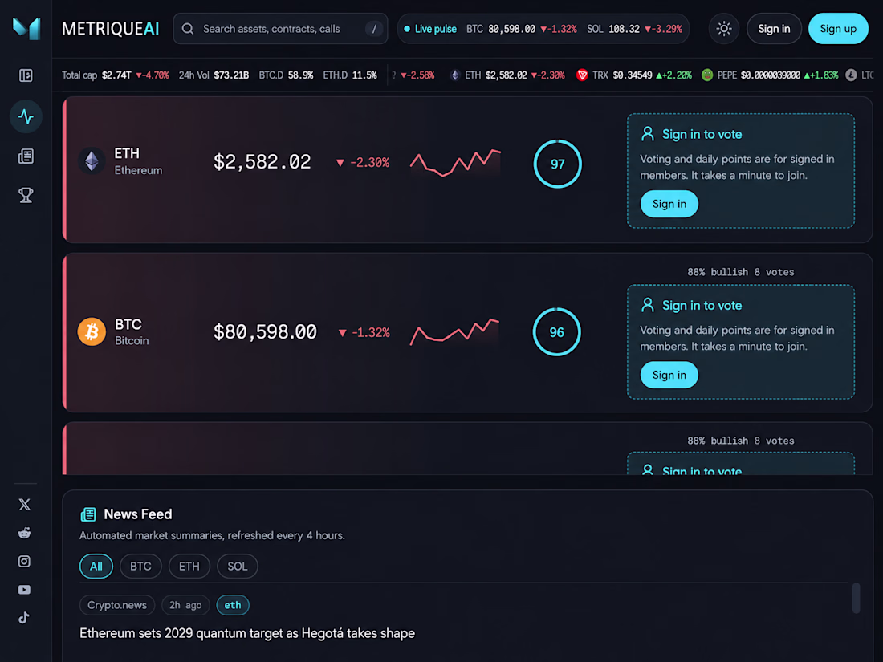This screenshot has width=883, height=662.
Task: Open the TikTok icon in sidebar
Action: click(24, 618)
